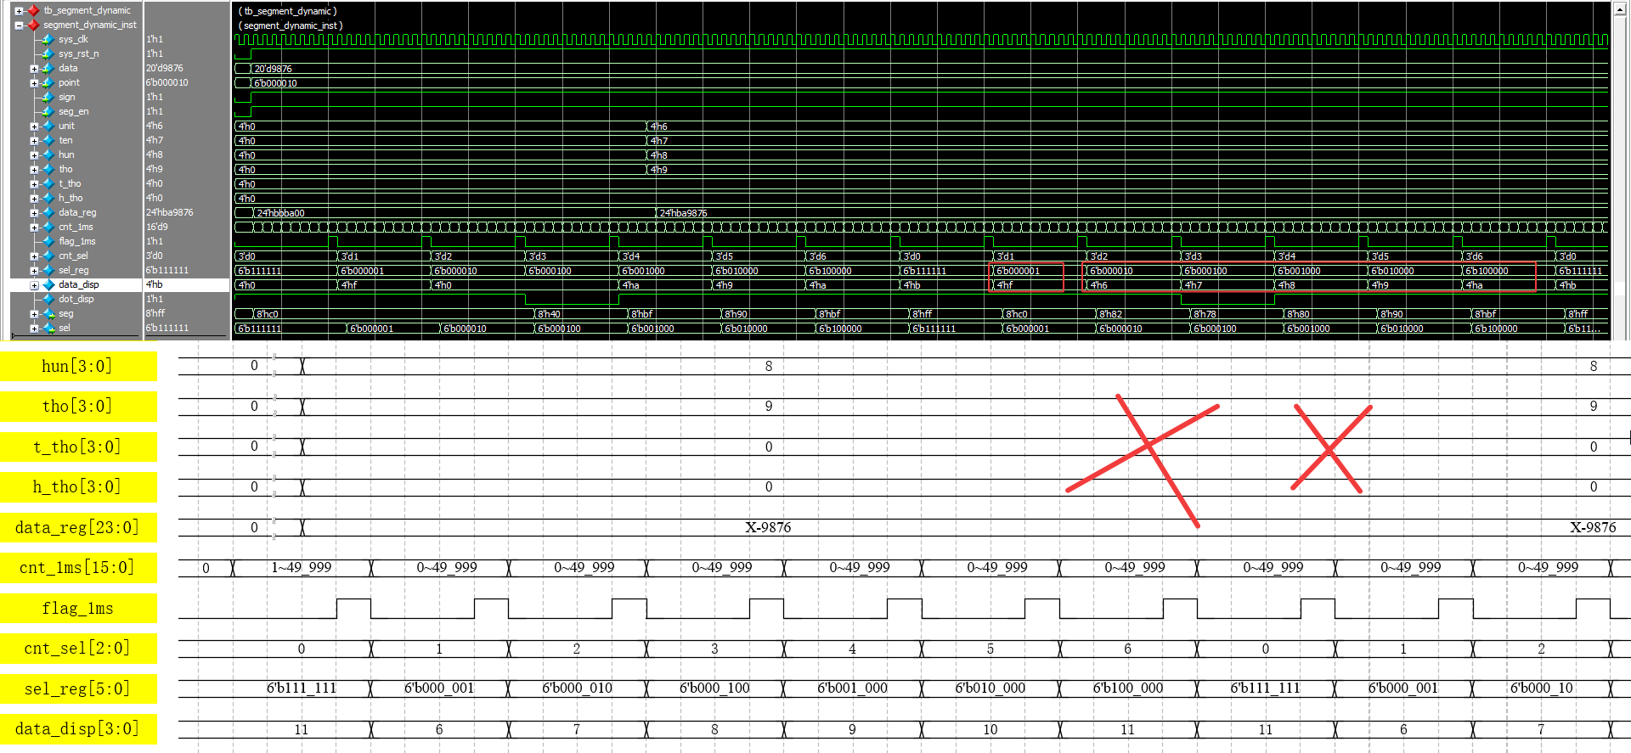The image size is (1631, 753).
Task: Click the ( segment_dynamic_inst ) waveform header
Action: click(291, 25)
